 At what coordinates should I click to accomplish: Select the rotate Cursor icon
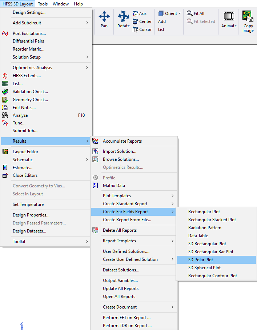(135, 29)
